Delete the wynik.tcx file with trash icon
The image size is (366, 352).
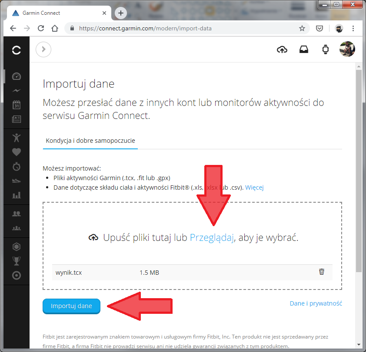(322, 272)
